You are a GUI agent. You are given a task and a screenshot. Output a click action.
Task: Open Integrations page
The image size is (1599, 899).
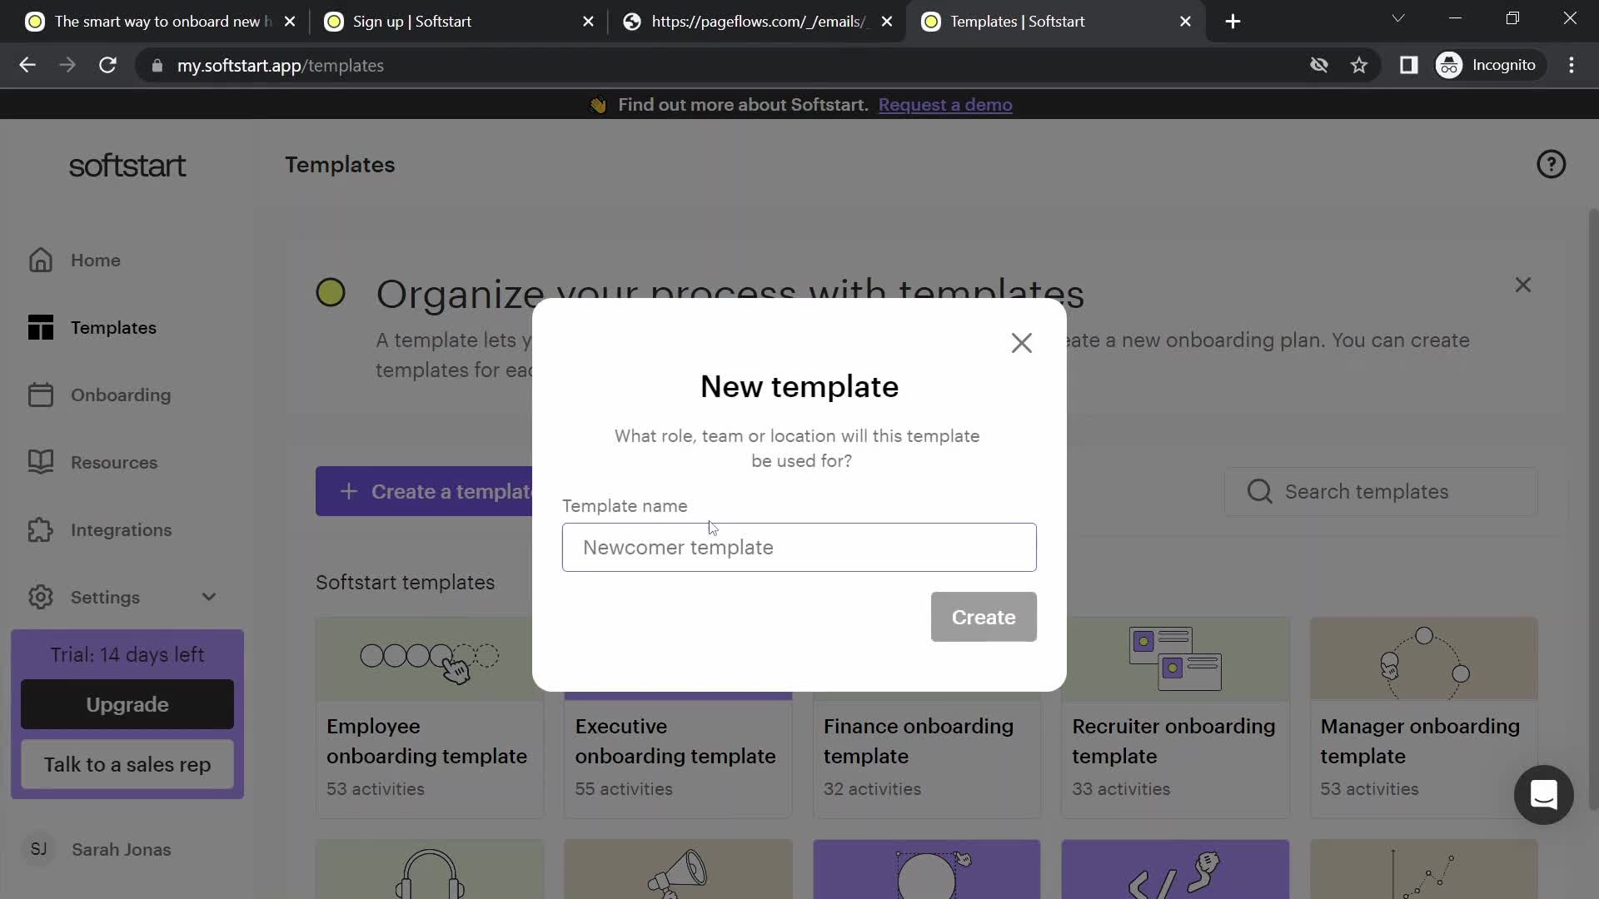point(121,530)
